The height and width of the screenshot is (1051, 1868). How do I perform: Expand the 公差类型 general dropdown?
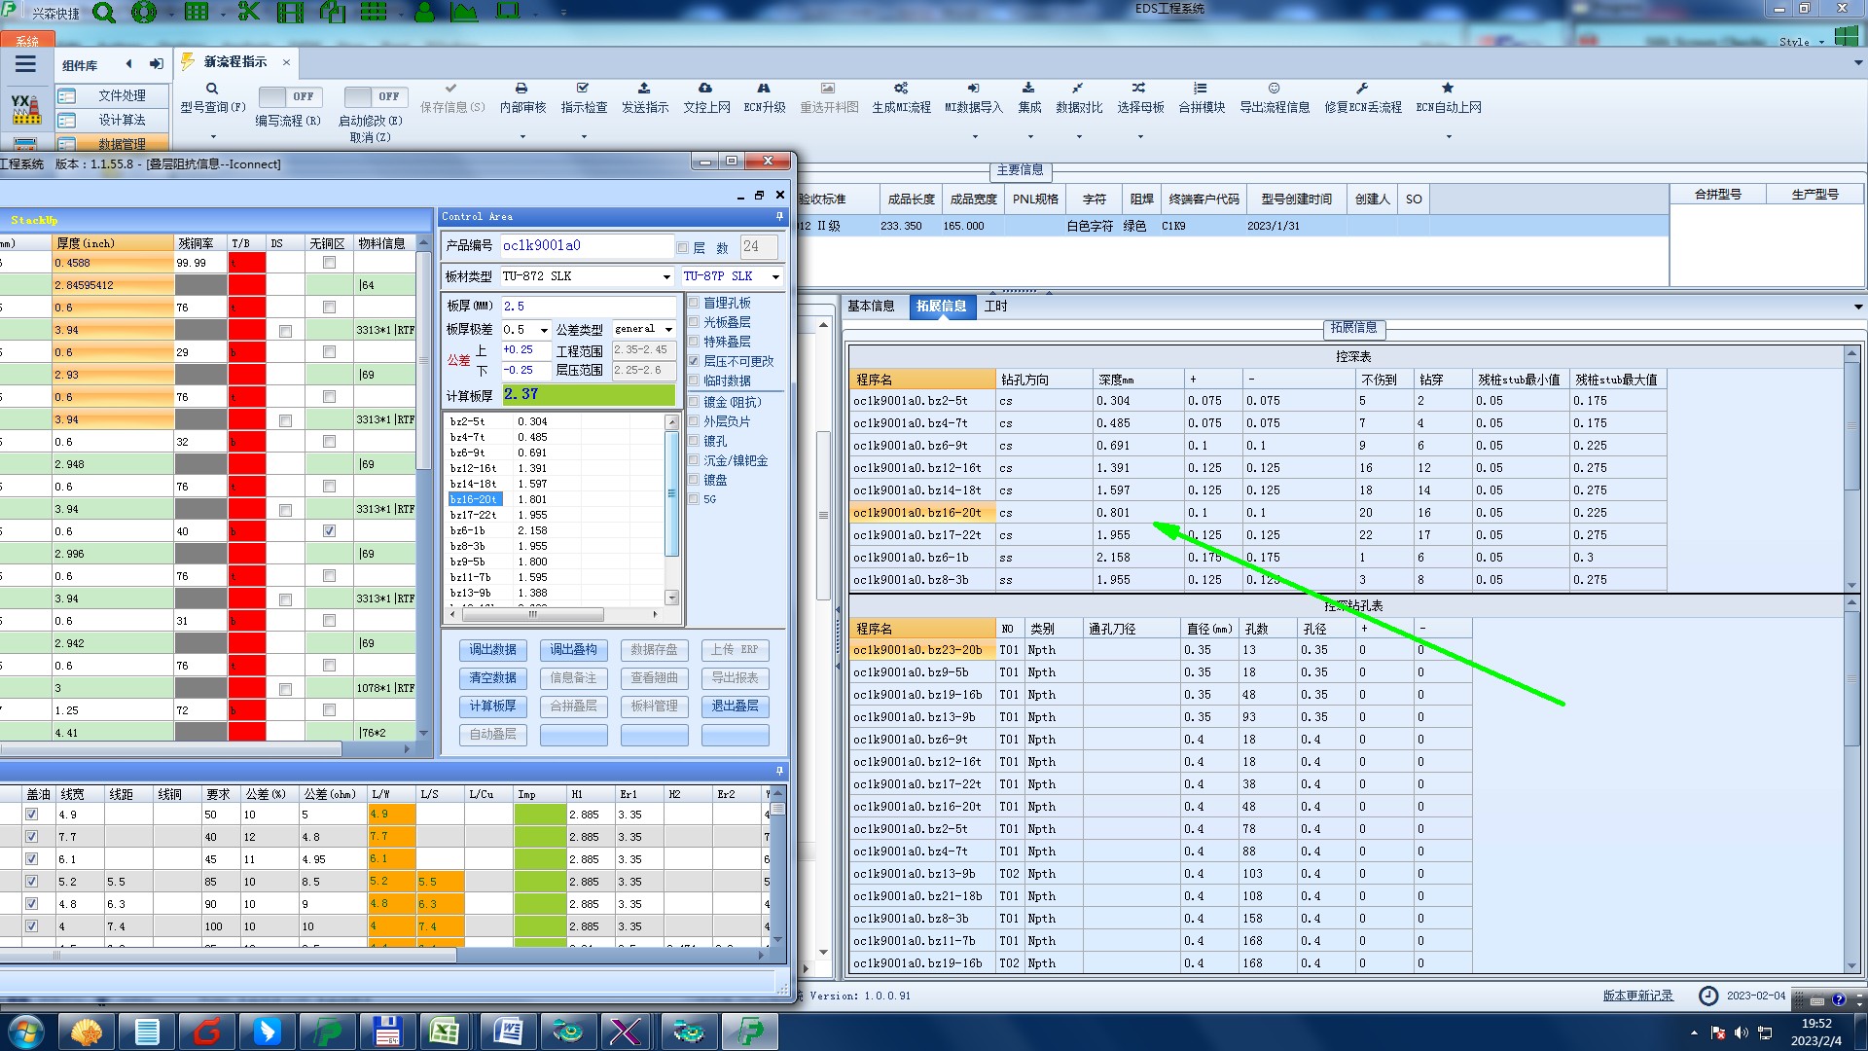[668, 330]
